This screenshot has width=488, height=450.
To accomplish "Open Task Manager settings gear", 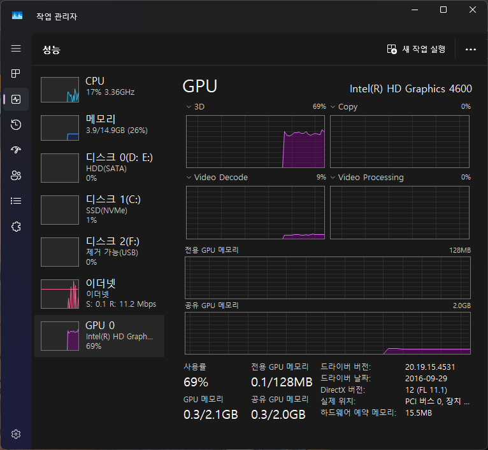I will [x=16, y=434].
